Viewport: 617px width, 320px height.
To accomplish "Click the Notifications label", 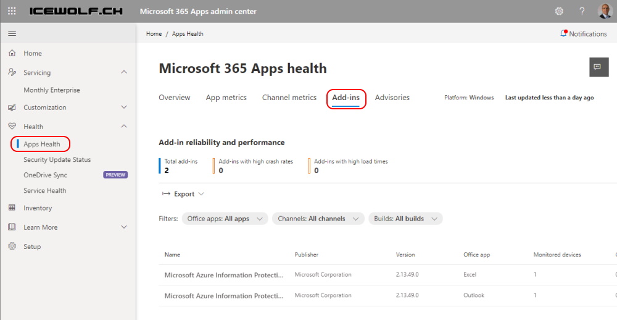I will (x=588, y=34).
